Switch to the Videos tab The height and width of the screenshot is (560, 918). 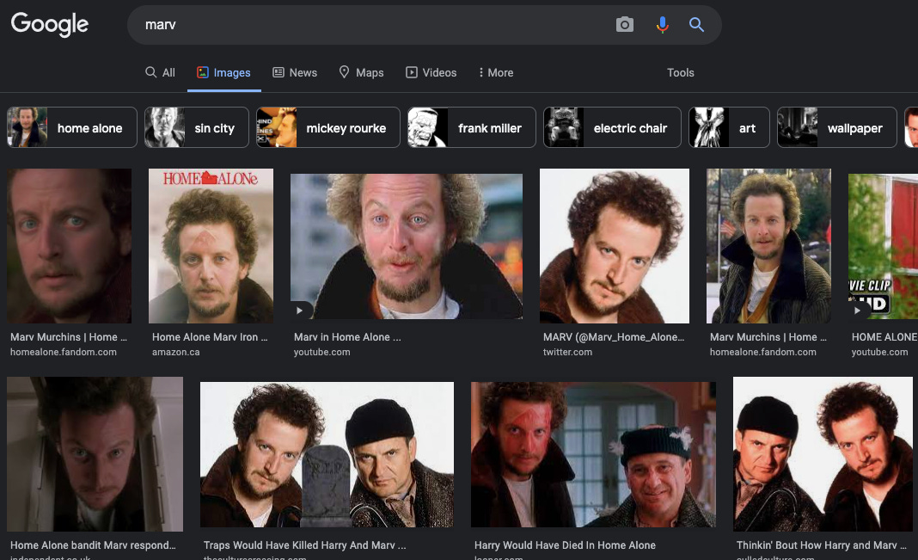431,72
